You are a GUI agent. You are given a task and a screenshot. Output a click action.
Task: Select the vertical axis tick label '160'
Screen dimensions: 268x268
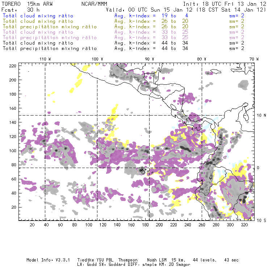coord(13,108)
